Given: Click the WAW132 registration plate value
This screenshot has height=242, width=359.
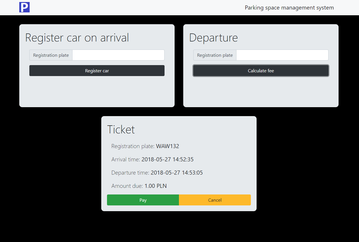Looking at the screenshot, I should (167, 146).
